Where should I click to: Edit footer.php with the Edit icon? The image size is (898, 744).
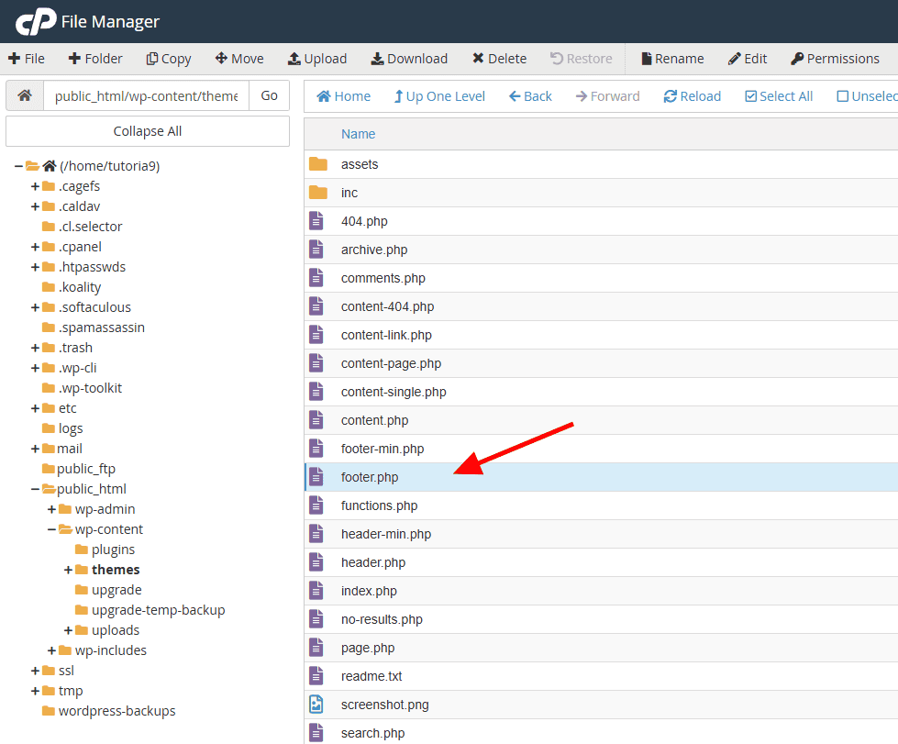pyautogui.click(x=747, y=58)
